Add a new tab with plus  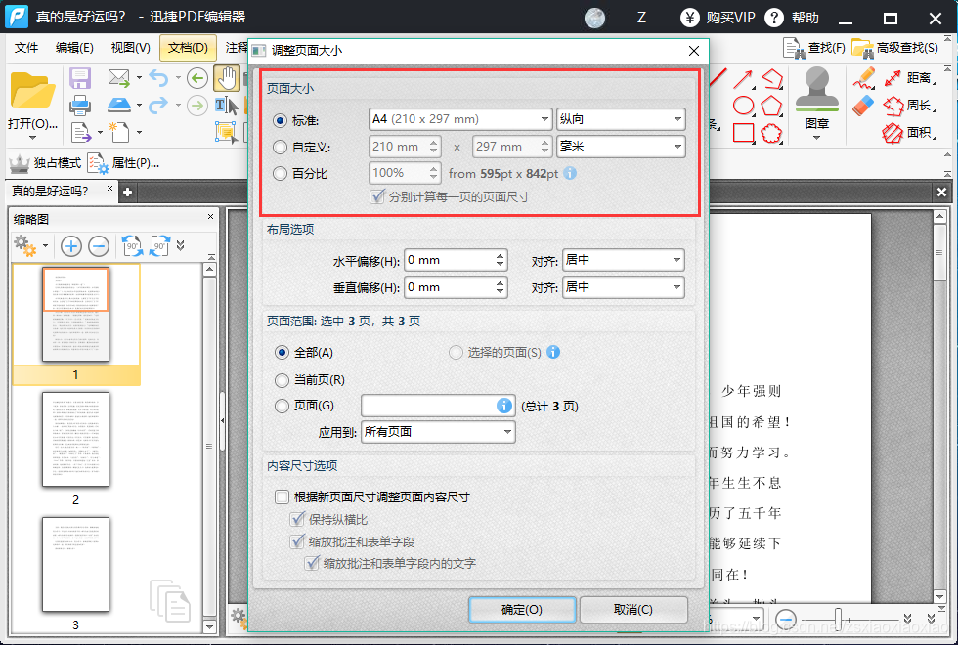click(x=128, y=193)
